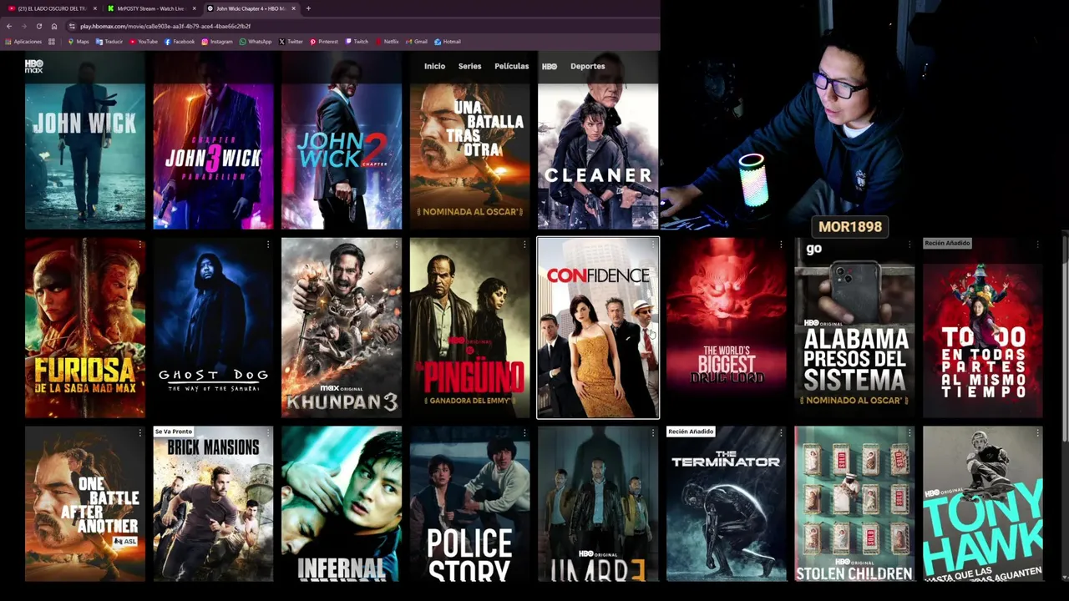
Task: Open options menu on World's Biggest Drug Lord
Action: (781, 245)
